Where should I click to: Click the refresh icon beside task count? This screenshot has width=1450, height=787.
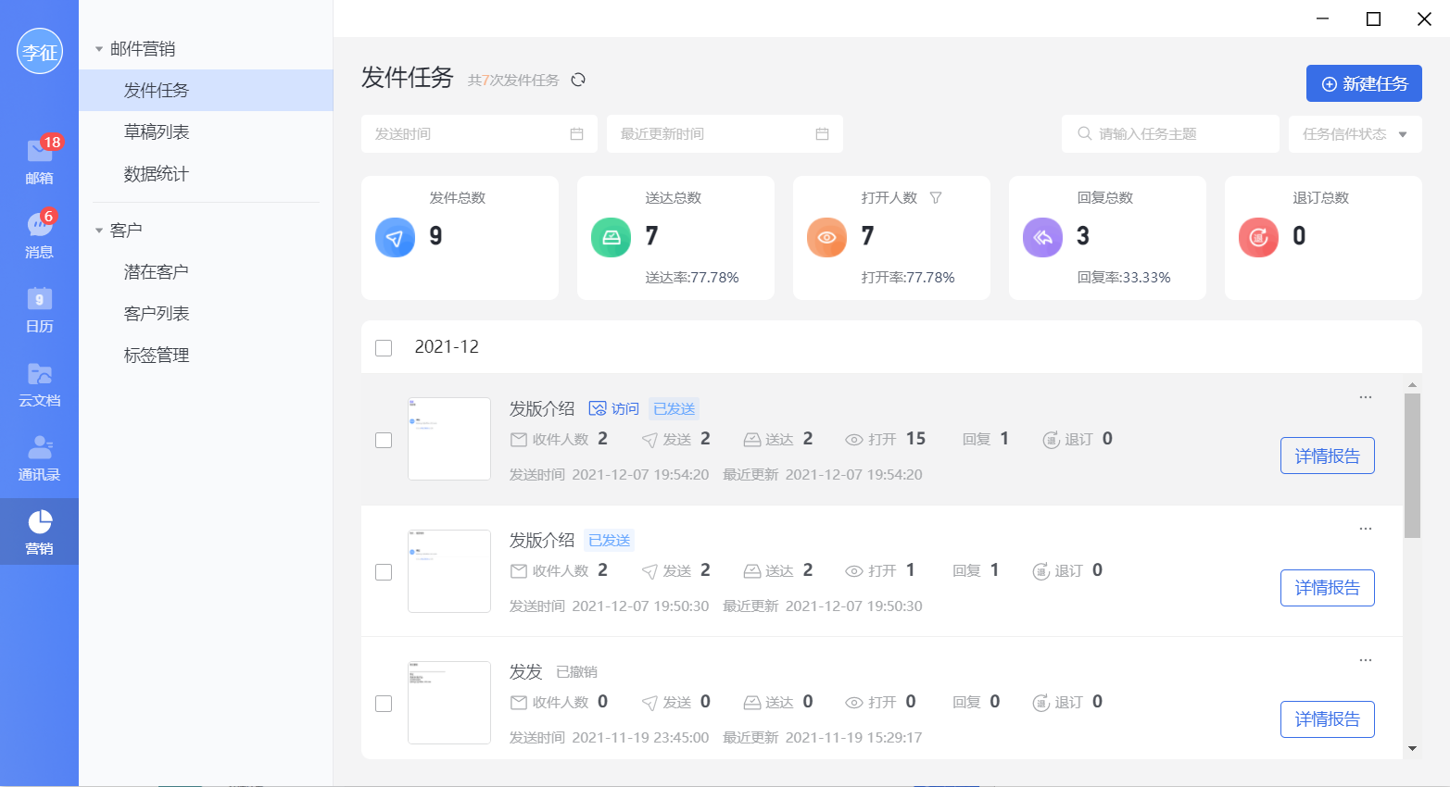tap(578, 80)
